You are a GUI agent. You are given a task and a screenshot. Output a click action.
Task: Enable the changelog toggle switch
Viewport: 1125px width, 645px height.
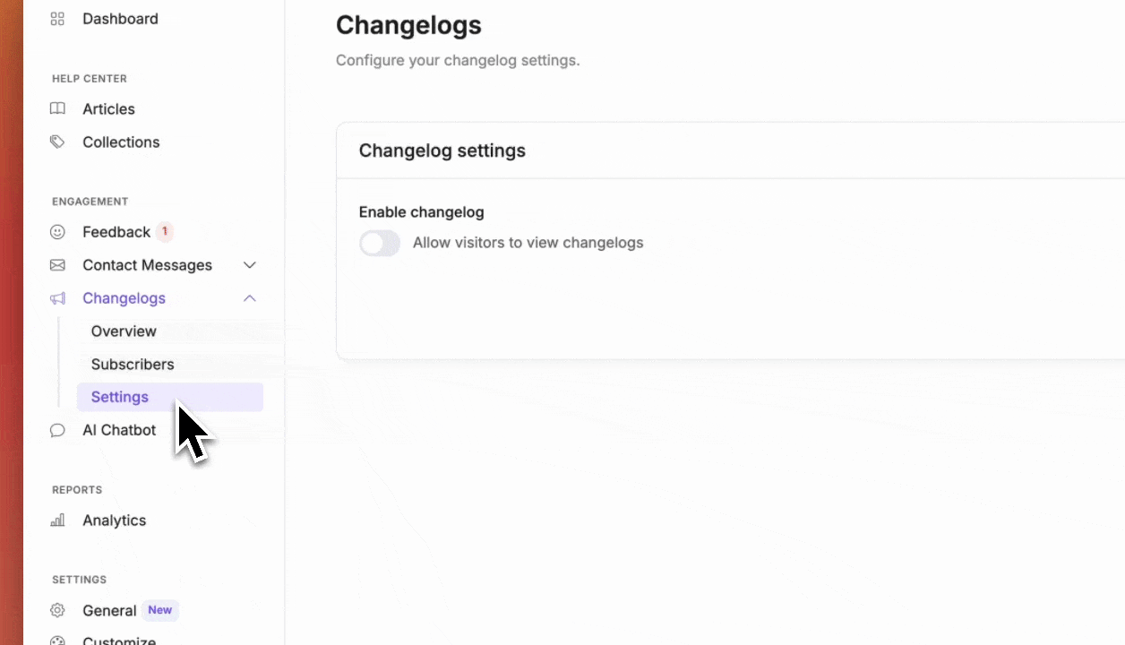(380, 243)
